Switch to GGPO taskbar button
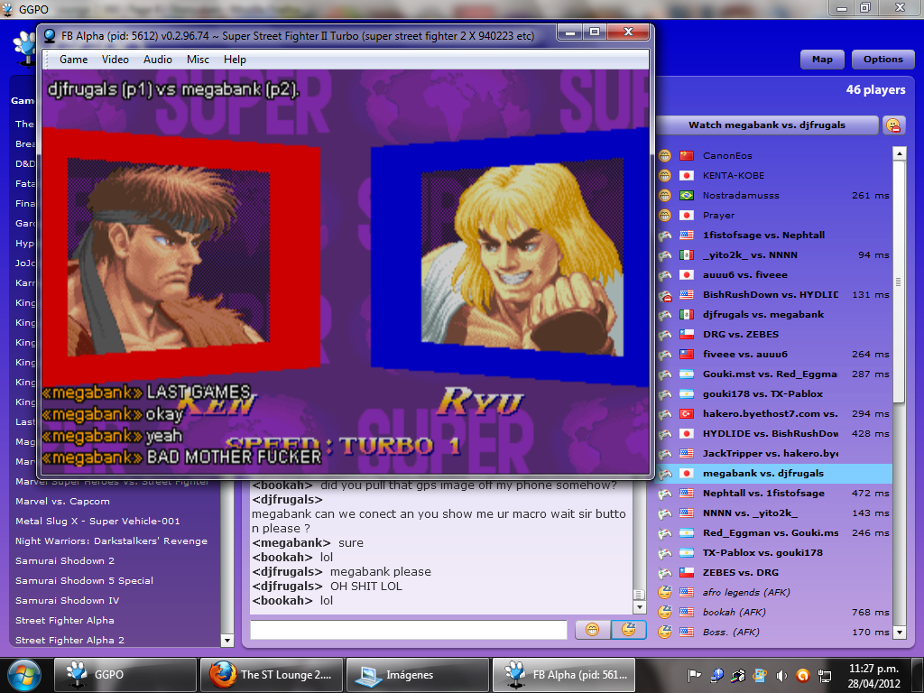This screenshot has height=693, width=924. (125, 675)
